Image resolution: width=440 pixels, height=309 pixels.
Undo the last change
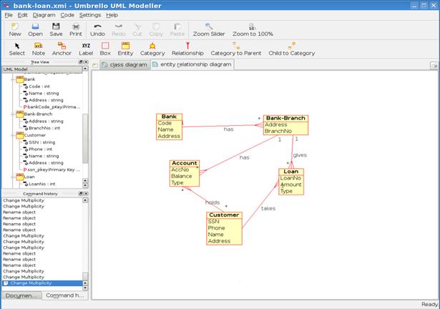tap(97, 29)
